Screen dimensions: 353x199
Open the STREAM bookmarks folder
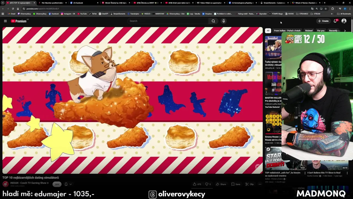click(x=315, y=14)
